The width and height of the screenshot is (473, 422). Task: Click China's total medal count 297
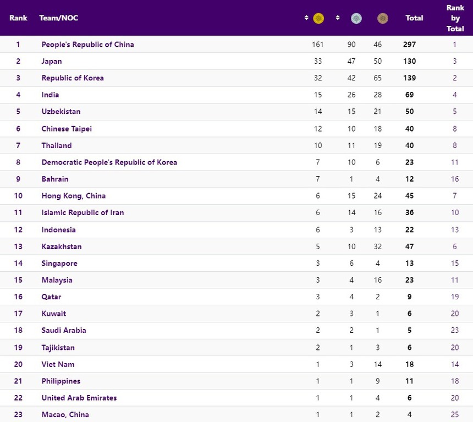(409, 45)
